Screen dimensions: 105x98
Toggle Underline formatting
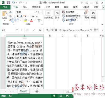coord(25,16)
